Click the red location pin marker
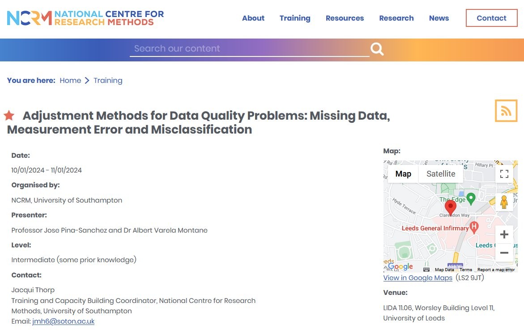Image resolution: width=524 pixels, height=333 pixels. point(451,208)
